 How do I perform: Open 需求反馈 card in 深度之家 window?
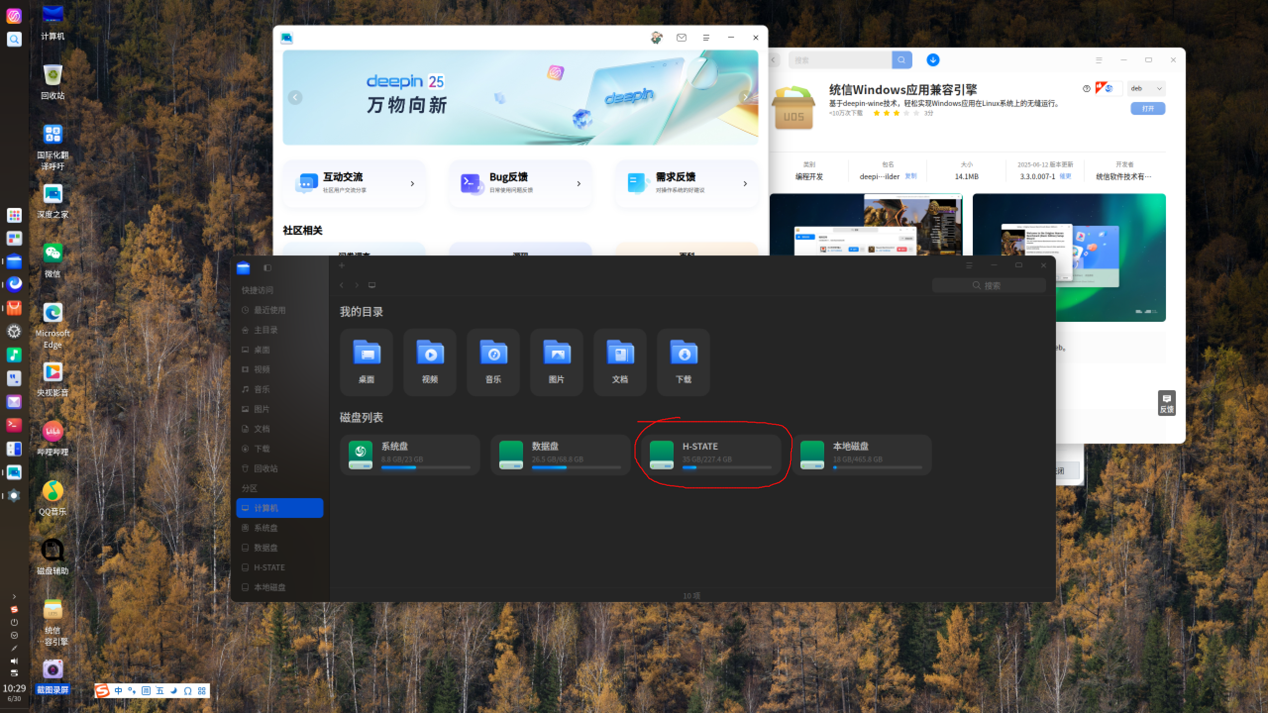click(687, 184)
